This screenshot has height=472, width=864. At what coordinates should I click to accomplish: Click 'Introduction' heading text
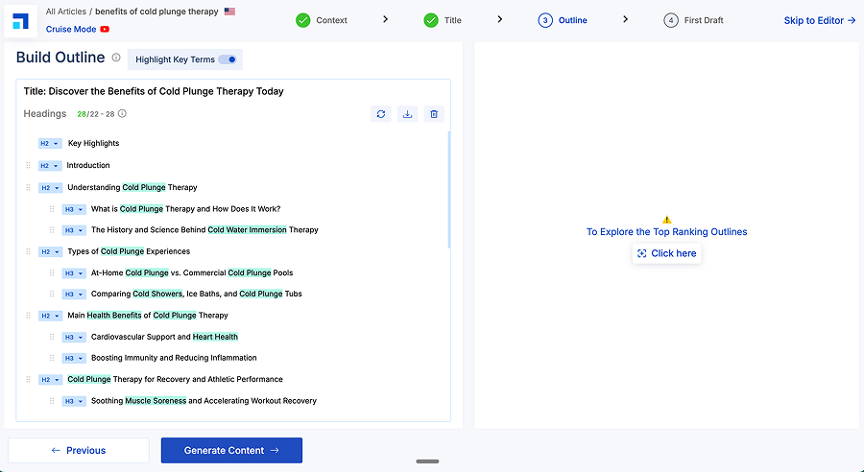[x=88, y=165]
